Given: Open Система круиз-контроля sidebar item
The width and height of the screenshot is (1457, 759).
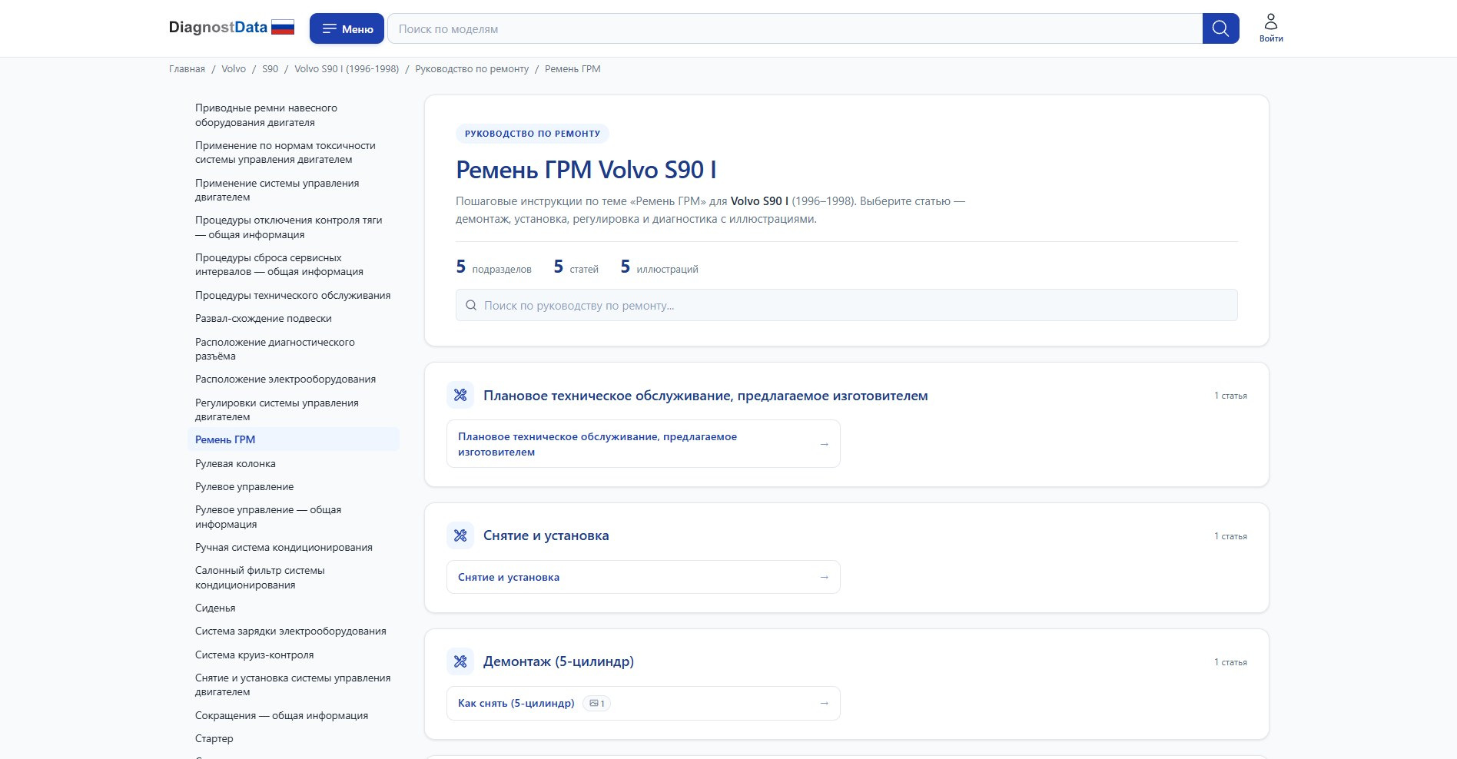Looking at the screenshot, I should [293, 655].
